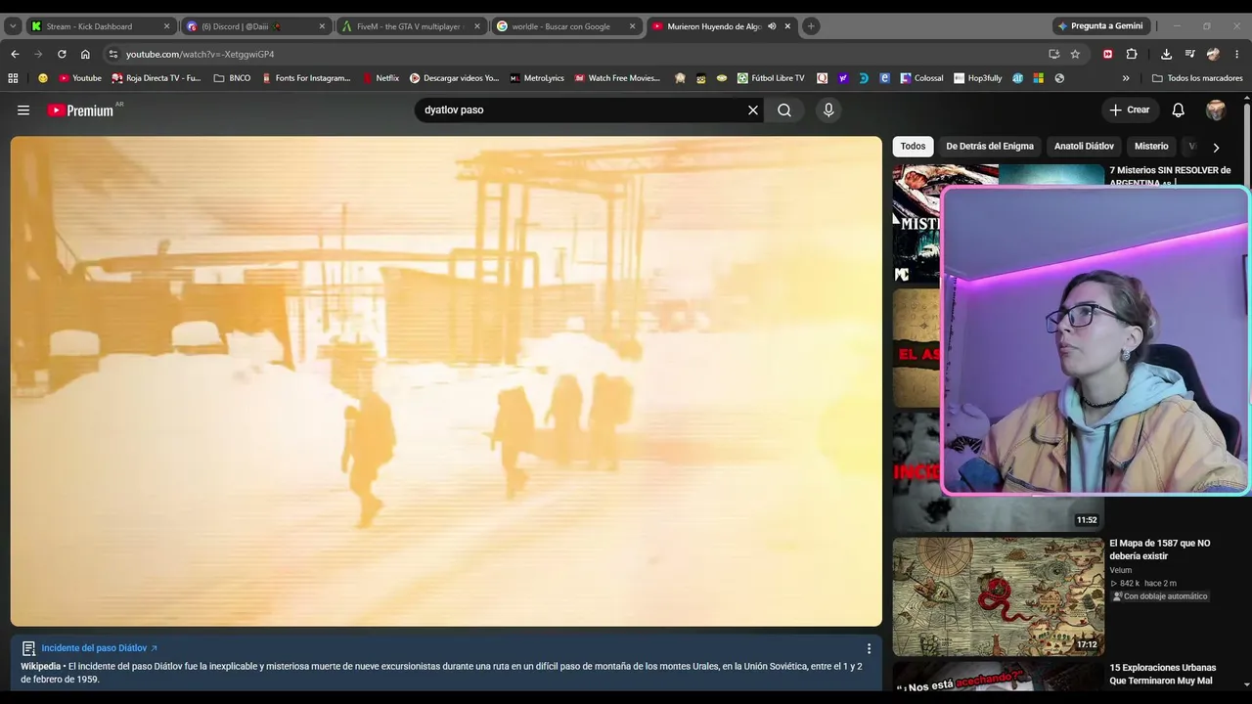
Task: Go to YouTube Premium home logo
Action: pos(80,110)
